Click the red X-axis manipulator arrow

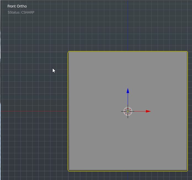[x=148, y=111]
